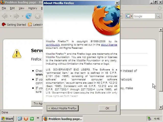Confirm the dialog with OK
This screenshot has height=122, width=163.
pyautogui.click(x=107, y=108)
